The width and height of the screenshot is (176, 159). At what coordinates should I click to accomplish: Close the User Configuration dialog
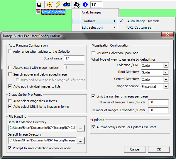pyautogui.click(x=167, y=35)
